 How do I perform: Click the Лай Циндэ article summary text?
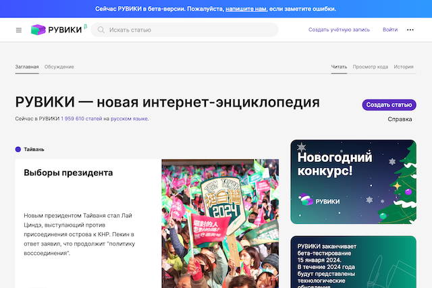(x=80, y=234)
